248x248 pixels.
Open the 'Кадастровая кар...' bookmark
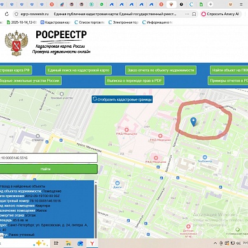coord(55,22)
